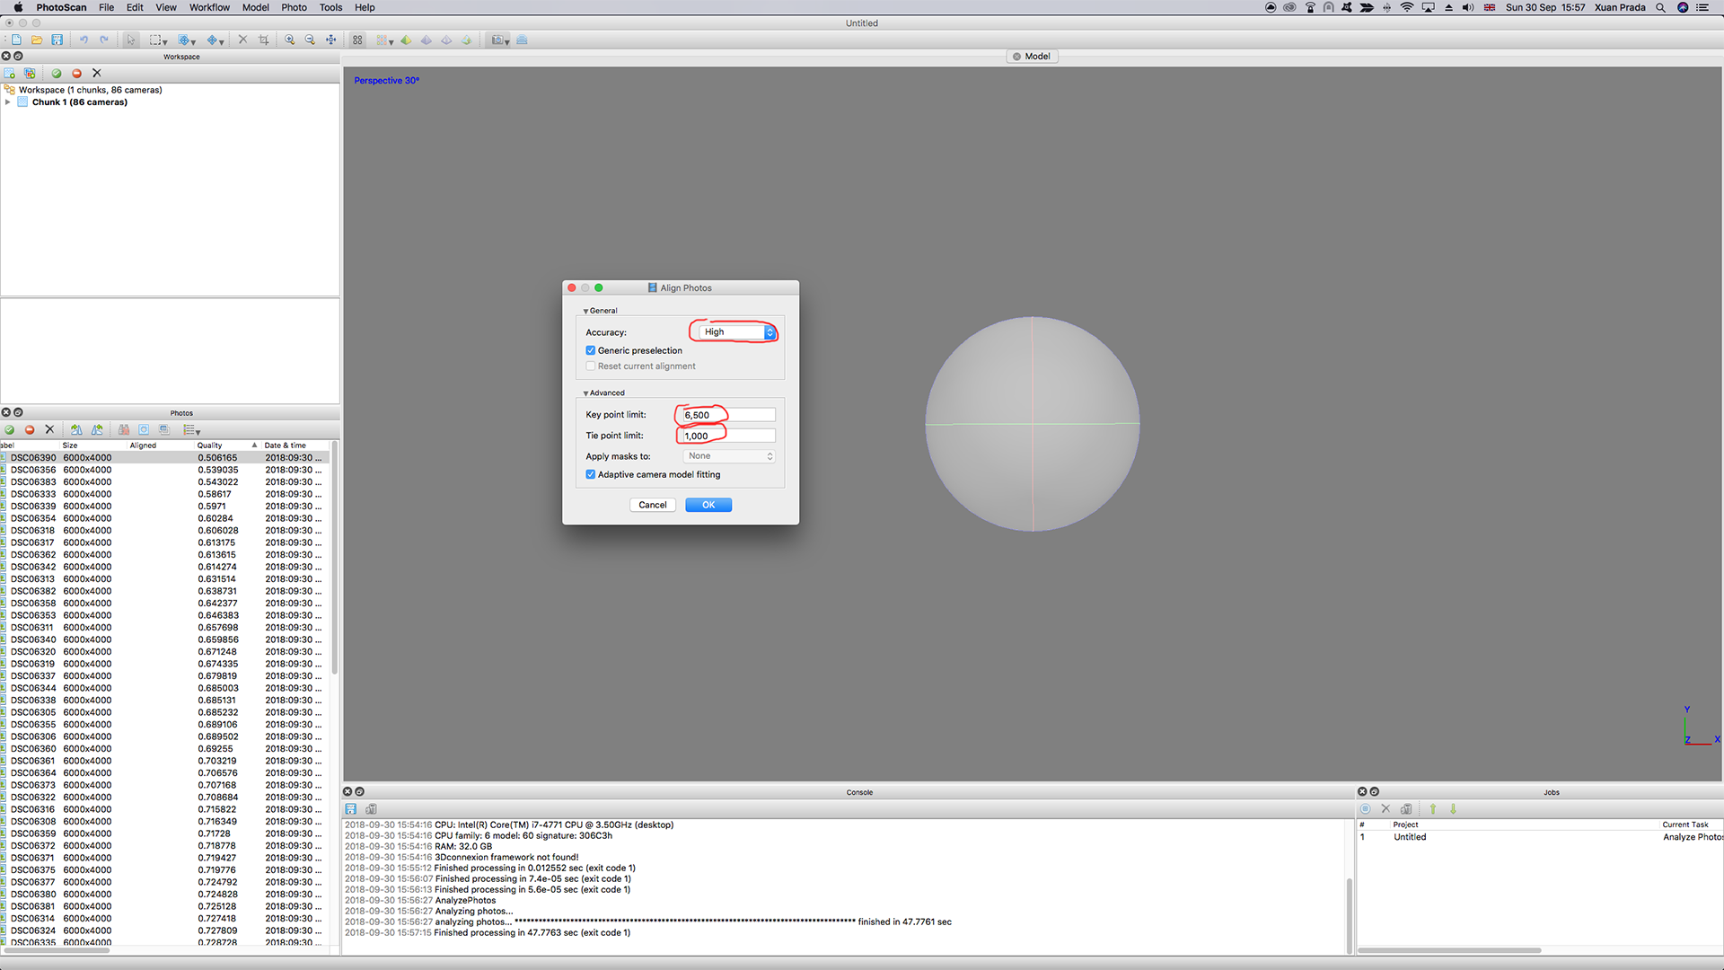Toggle Reset current alignment checkbox
This screenshot has height=970, width=1724.
pos(591,366)
